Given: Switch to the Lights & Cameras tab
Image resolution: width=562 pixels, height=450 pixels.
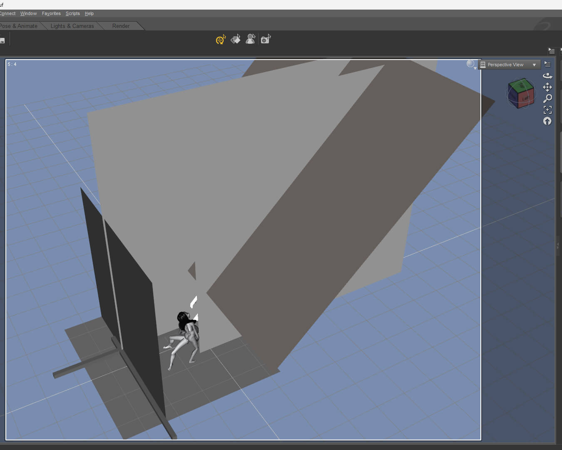Looking at the screenshot, I should click(x=72, y=26).
